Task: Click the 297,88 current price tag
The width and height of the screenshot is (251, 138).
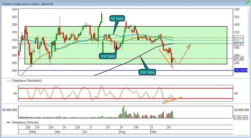Action: click(239, 59)
